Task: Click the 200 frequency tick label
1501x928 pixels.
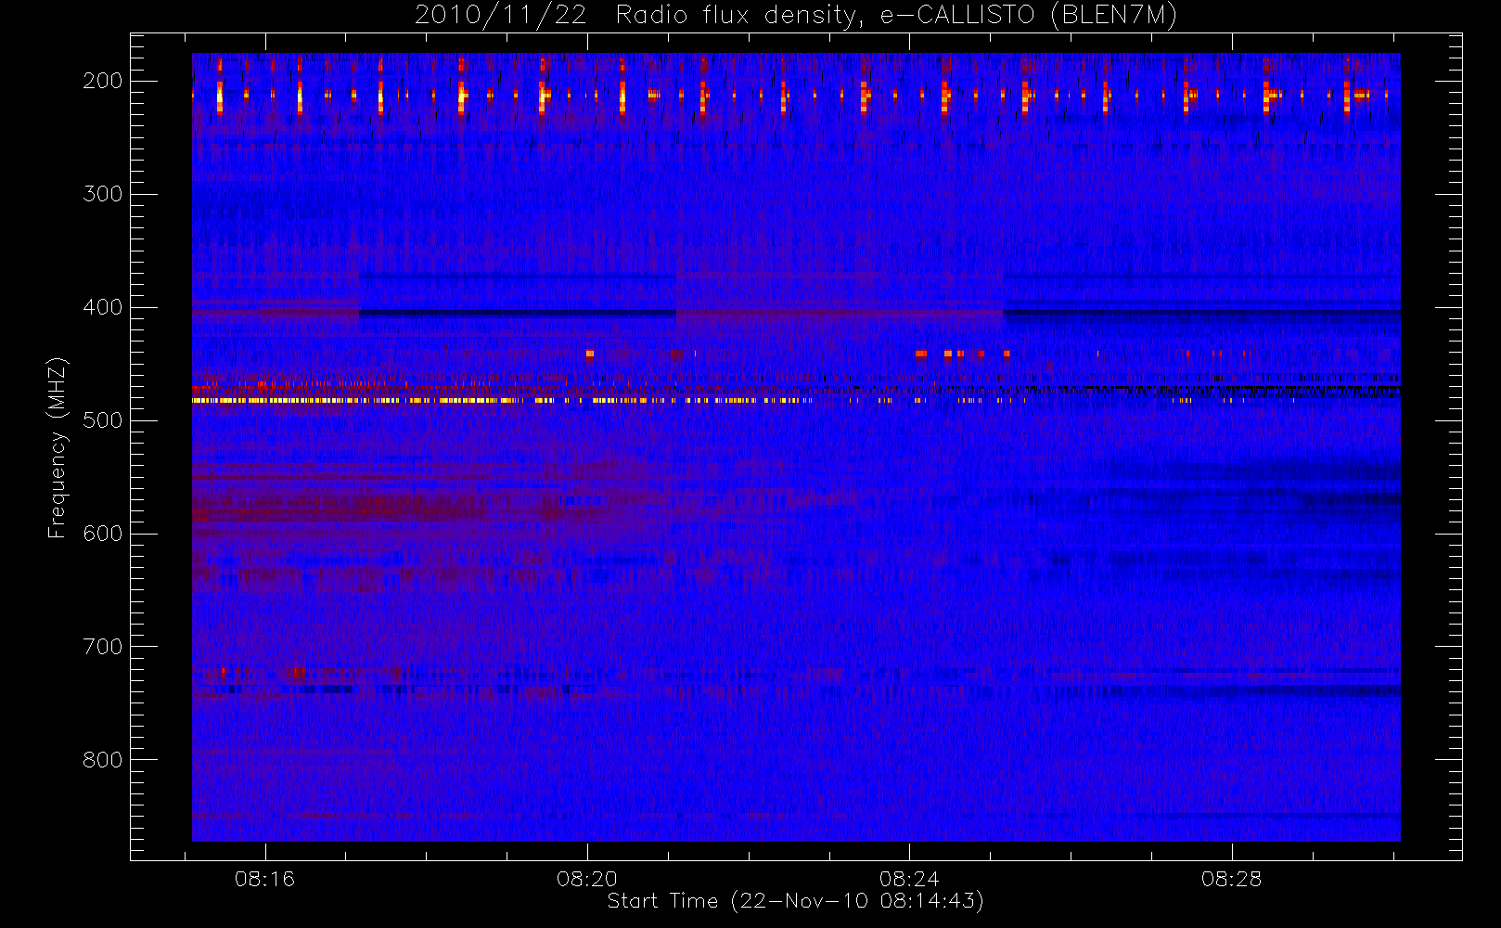Action: coord(103,81)
